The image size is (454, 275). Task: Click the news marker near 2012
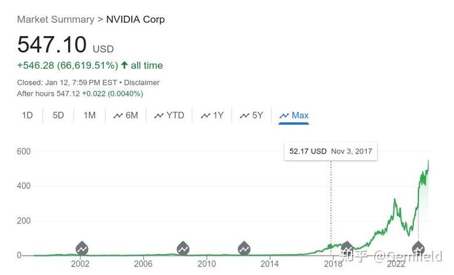click(x=244, y=249)
